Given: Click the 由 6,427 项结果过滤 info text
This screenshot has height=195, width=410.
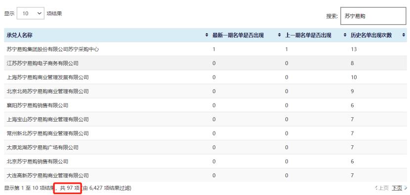Looking at the screenshot, I should click(107, 188).
